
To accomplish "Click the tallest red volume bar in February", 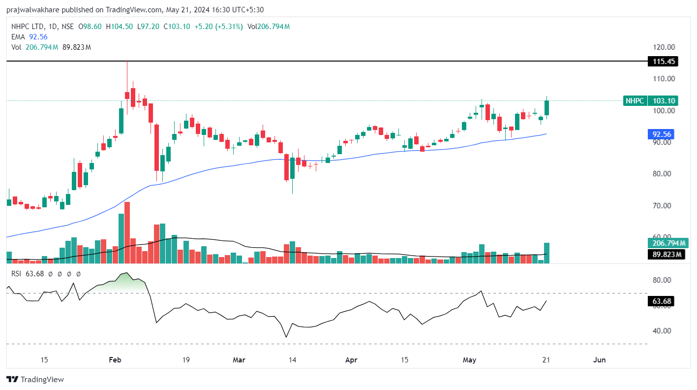I will coord(127,232).
